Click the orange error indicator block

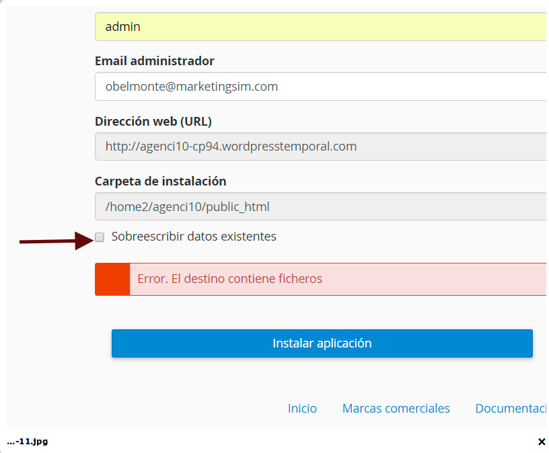pyautogui.click(x=112, y=279)
